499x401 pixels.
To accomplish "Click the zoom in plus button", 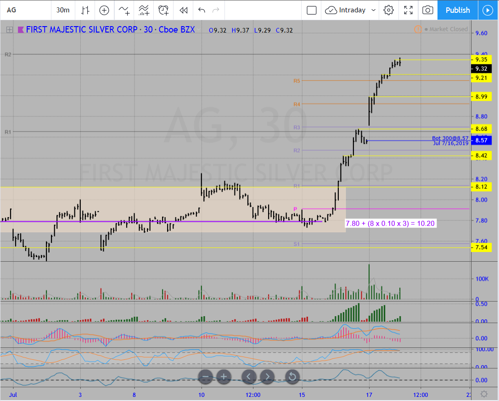I will [x=224, y=377].
